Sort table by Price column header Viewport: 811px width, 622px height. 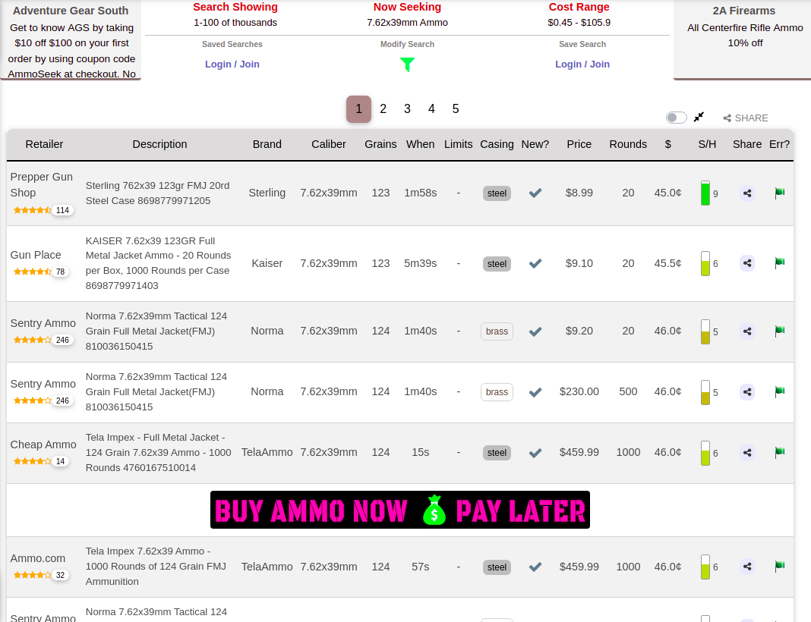579,144
